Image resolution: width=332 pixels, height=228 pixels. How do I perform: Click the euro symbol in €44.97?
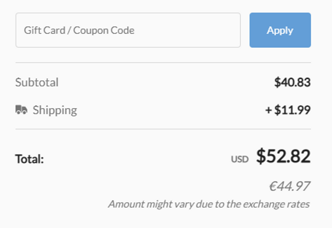(x=273, y=186)
